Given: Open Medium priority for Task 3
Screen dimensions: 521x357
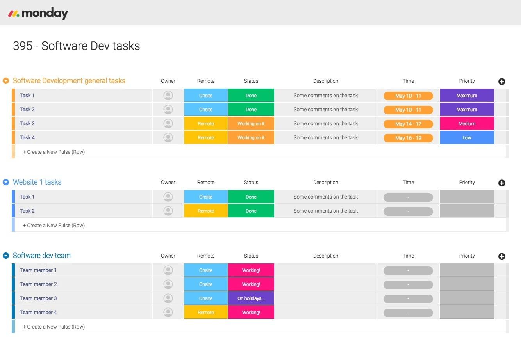Looking at the screenshot, I should click(467, 123).
